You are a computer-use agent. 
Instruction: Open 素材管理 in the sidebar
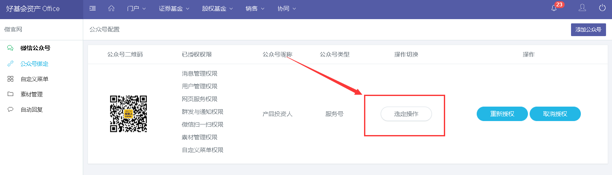[32, 94]
